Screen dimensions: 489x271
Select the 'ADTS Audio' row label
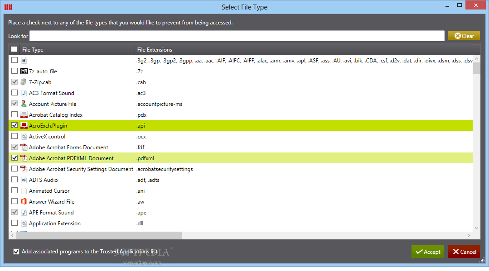44,180
